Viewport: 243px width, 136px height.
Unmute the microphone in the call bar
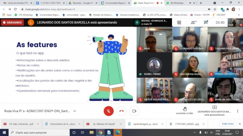108,111
